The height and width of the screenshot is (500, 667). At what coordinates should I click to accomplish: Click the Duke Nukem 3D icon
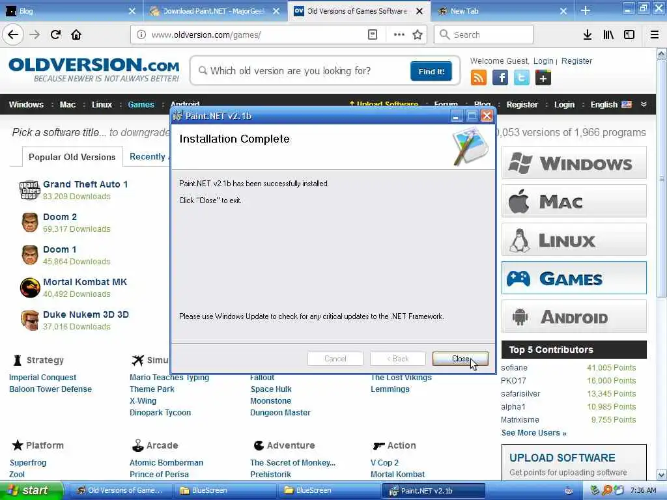(x=30, y=320)
